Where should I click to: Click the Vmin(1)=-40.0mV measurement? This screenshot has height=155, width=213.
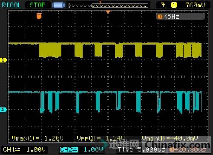point(170,138)
